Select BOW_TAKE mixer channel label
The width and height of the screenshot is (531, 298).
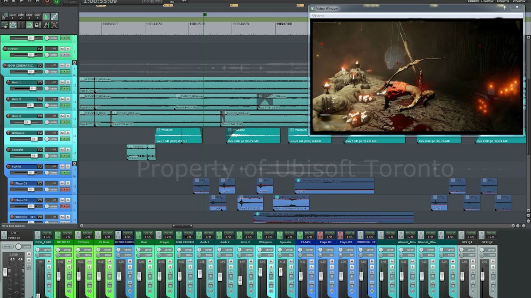coord(44,242)
